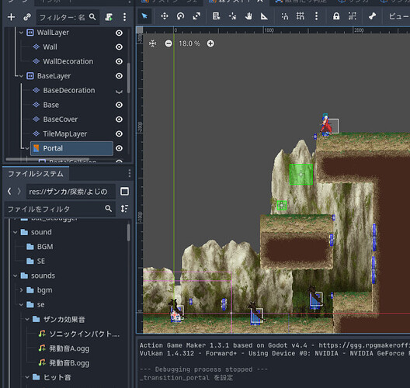
Task: Expand the bgm folder
Action: [x=22, y=290]
